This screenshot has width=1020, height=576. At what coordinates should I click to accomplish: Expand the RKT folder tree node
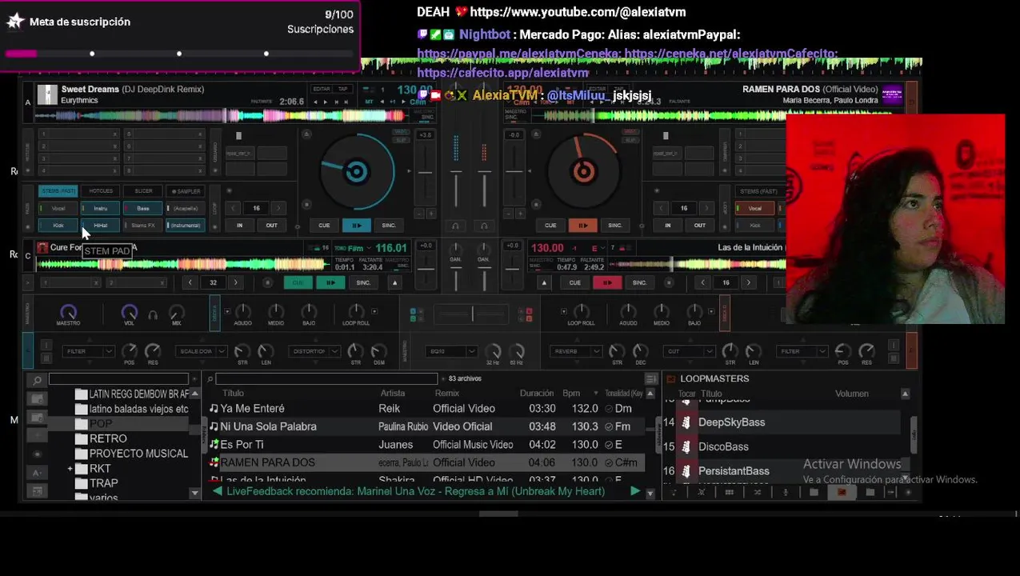[x=70, y=469]
